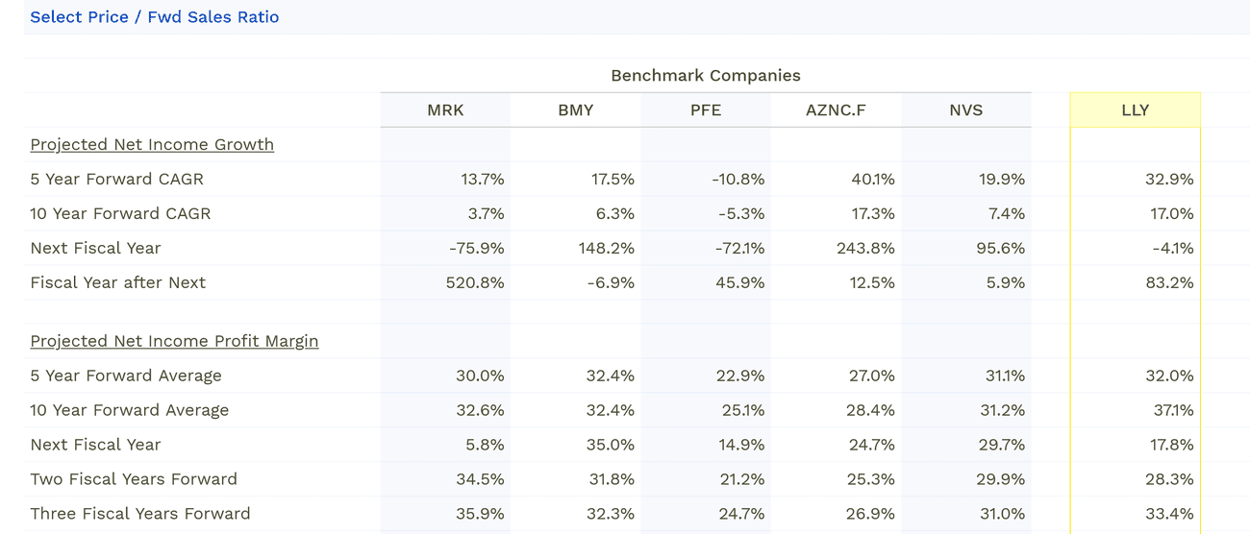Select the Two Fiscal Years Forward row label

[x=133, y=479]
